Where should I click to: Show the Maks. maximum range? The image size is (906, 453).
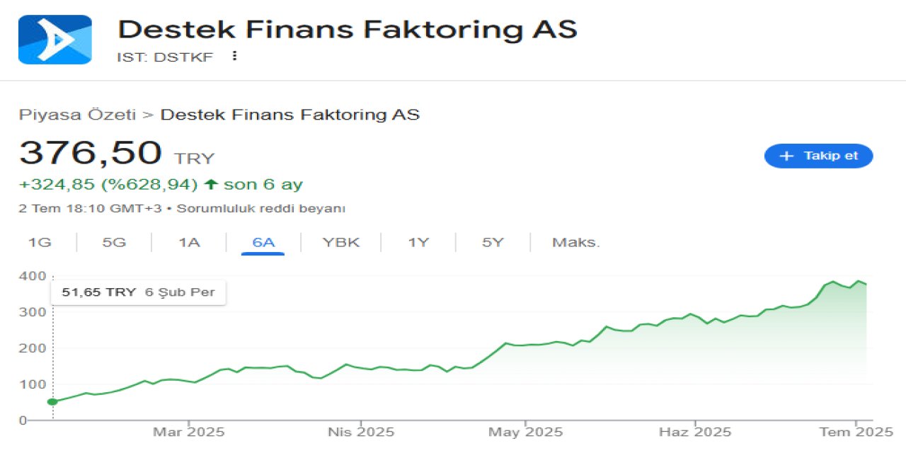point(575,242)
